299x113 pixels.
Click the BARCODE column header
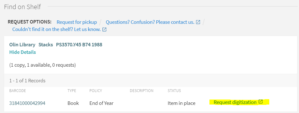[18, 91]
